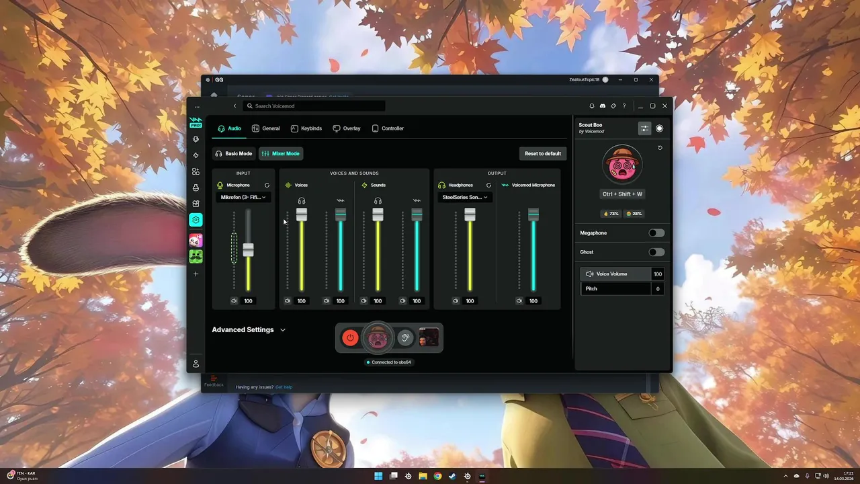860x484 pixels.
Task: Select Mixer Mode
Action: [281, 154]
